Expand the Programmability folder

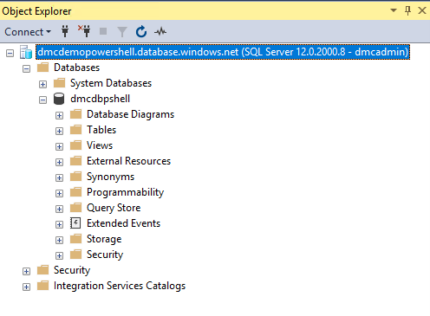point(59,193)
